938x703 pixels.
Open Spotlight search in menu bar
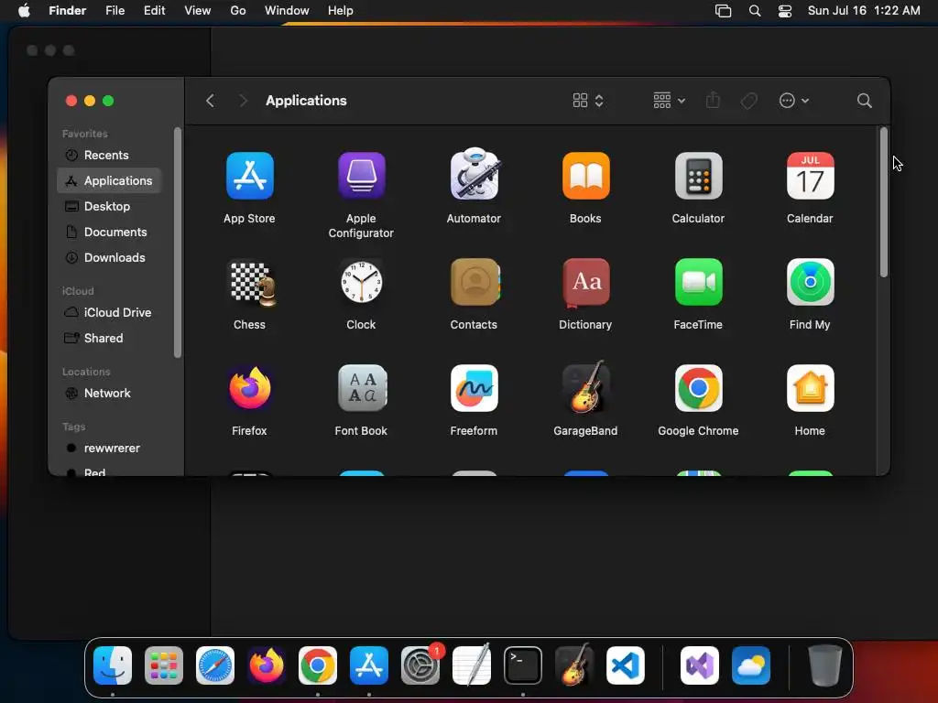755,11
